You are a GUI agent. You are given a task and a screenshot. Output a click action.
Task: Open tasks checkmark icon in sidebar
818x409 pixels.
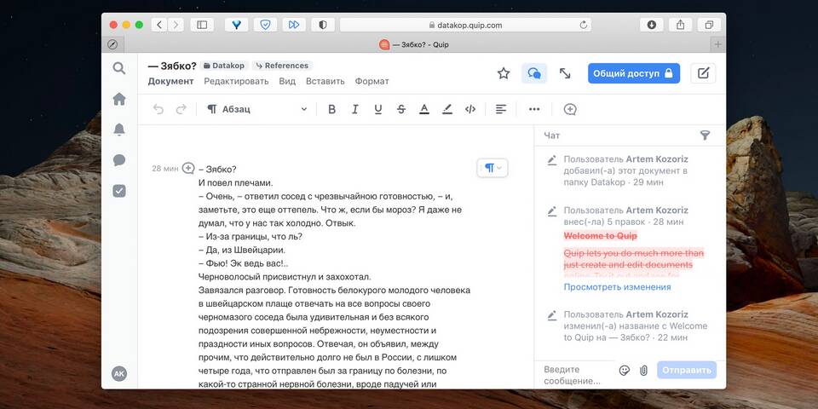click(119, 191)
